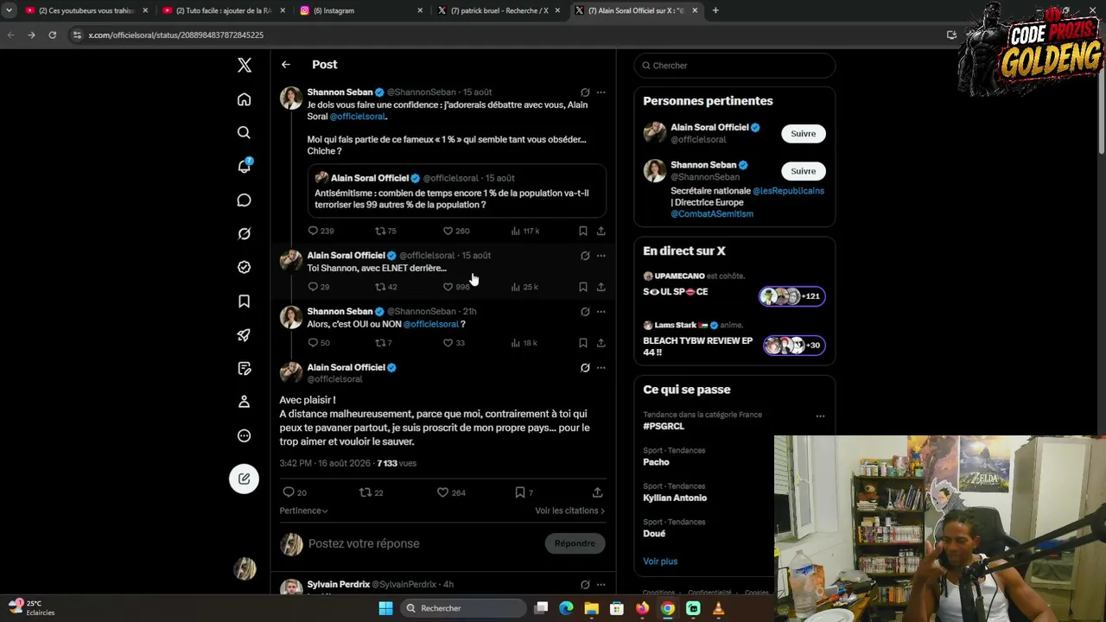The width and height of the screenshot is (1106, 622).
Task: Click the Répondre button
Action: point(575,543)
